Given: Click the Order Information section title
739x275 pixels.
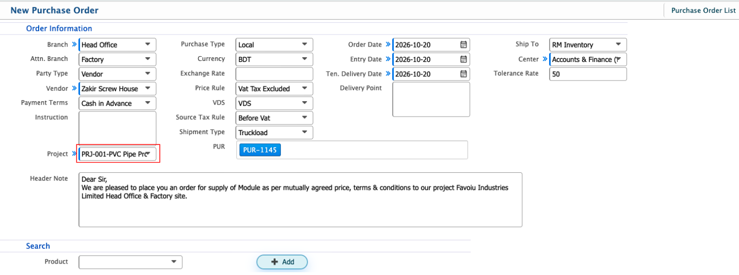Looking at the screenshot, I should pos(59,28).
